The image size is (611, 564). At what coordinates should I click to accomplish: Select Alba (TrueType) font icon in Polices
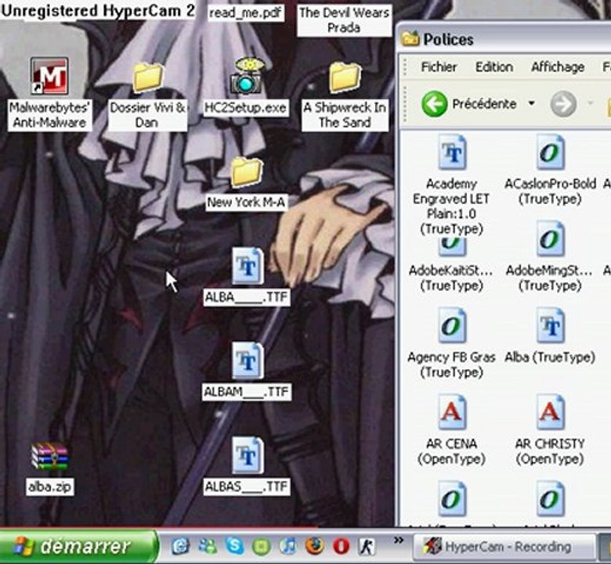(550, 325)
